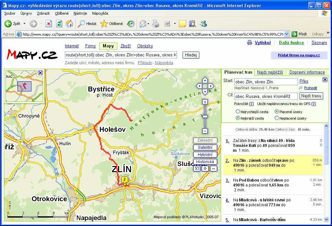
Task: Switch to Satelitní map view
Action: point(205,148)
